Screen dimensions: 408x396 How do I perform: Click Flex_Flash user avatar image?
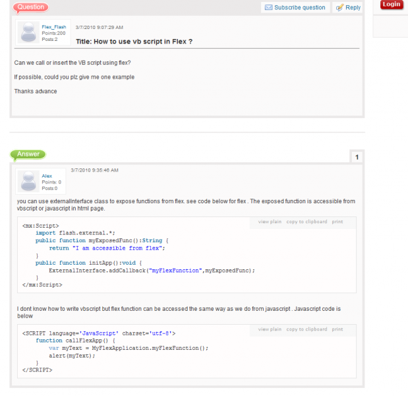[x=29, y=32]
